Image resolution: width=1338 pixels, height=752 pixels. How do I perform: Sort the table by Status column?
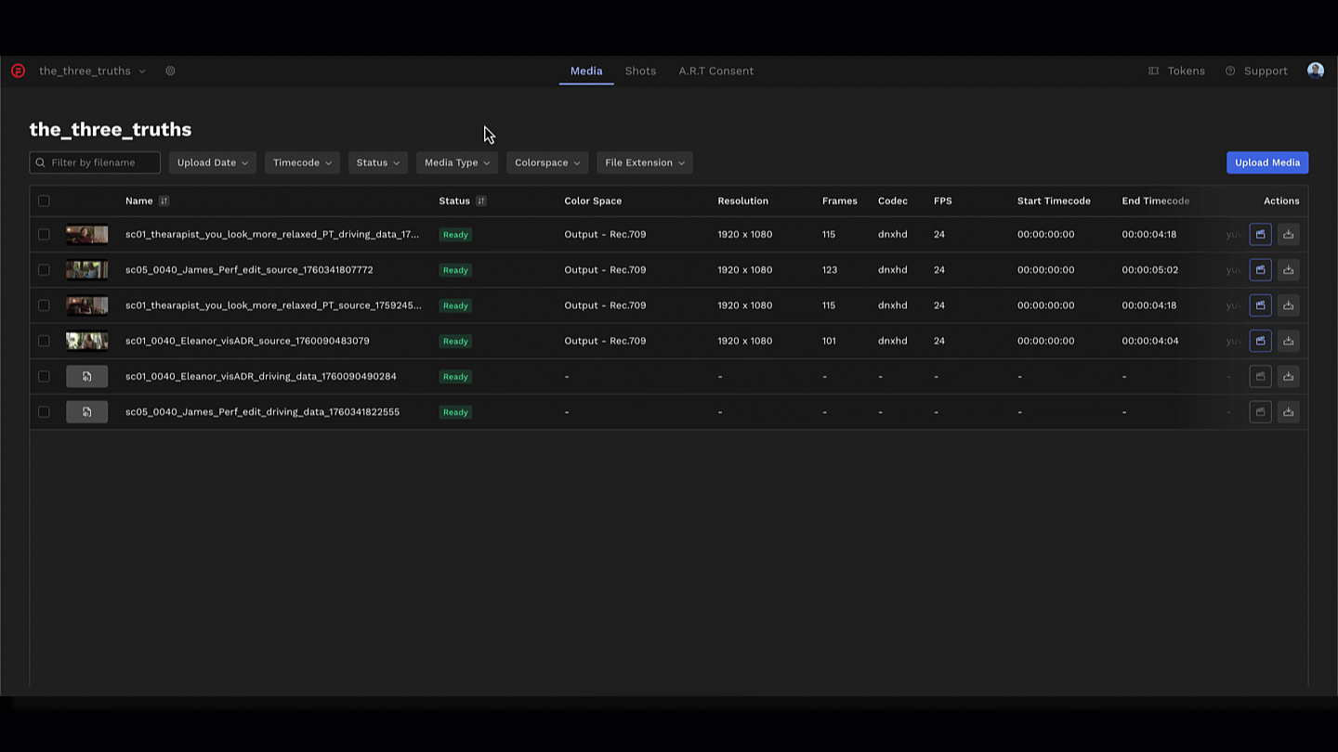pos(480,201)
